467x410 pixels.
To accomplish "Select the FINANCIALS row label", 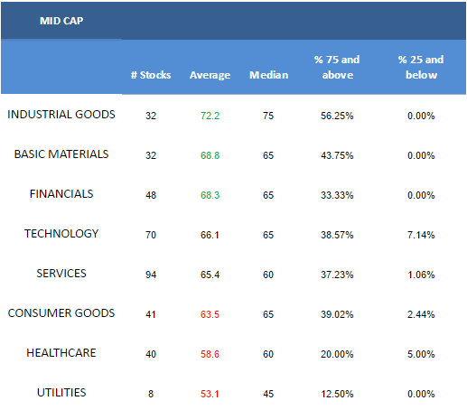I will (x=61, y=194).
